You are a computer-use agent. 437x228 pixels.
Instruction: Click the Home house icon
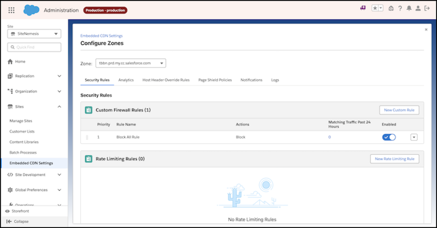tap(10, 62)
